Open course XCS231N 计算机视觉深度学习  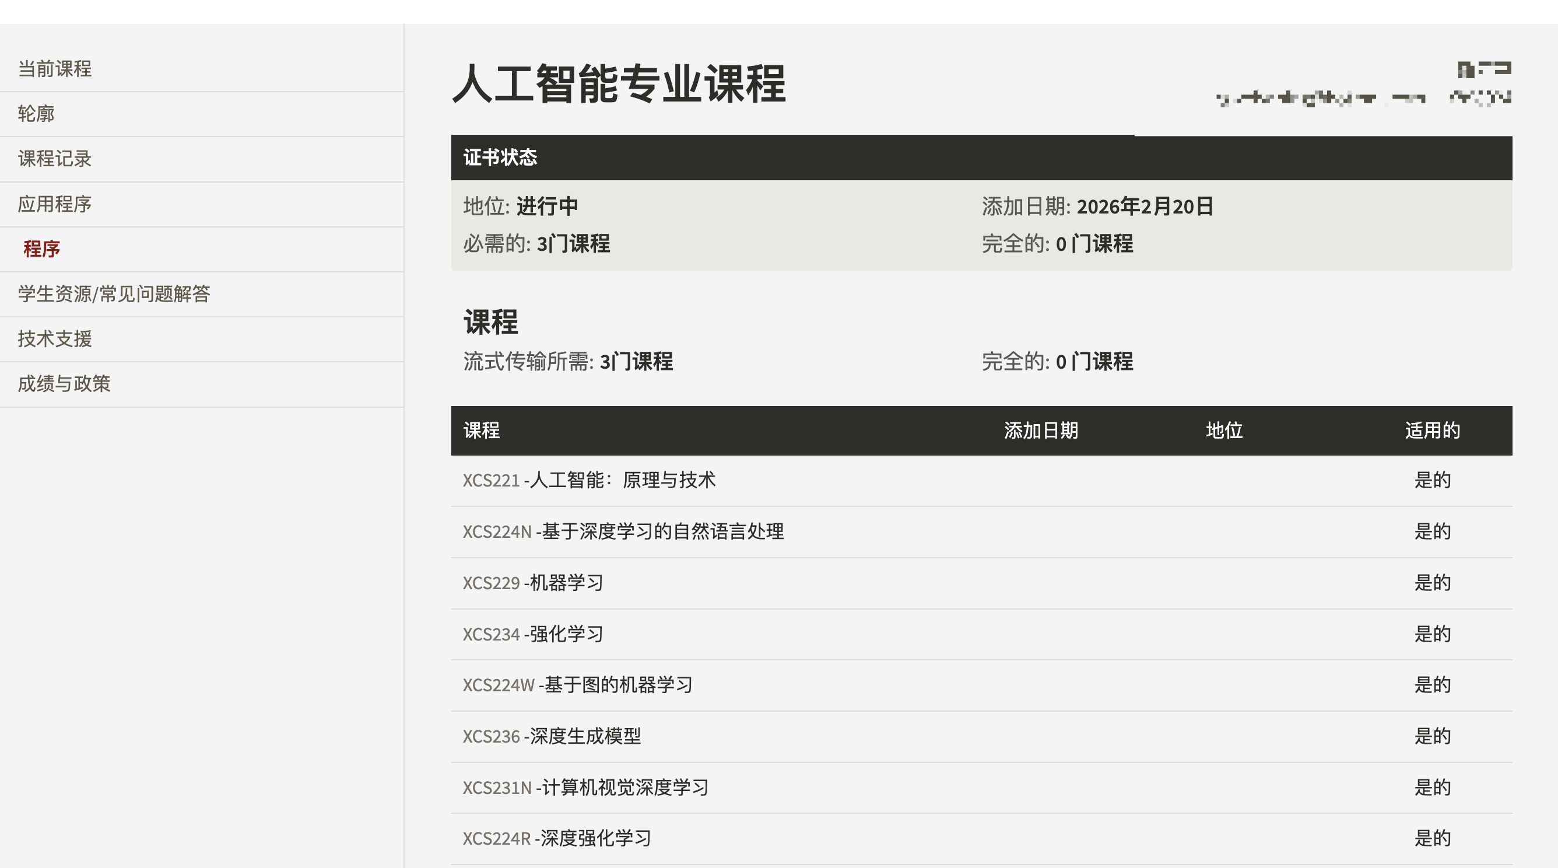point(585,787)
